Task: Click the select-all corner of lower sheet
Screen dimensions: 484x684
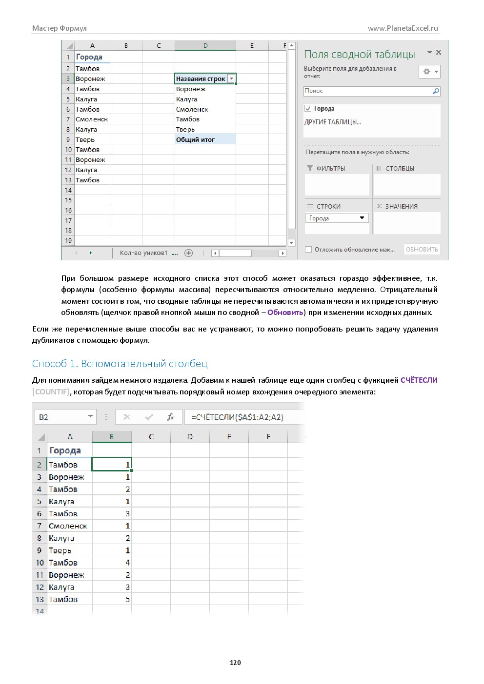Action: (x=40, y=437)
